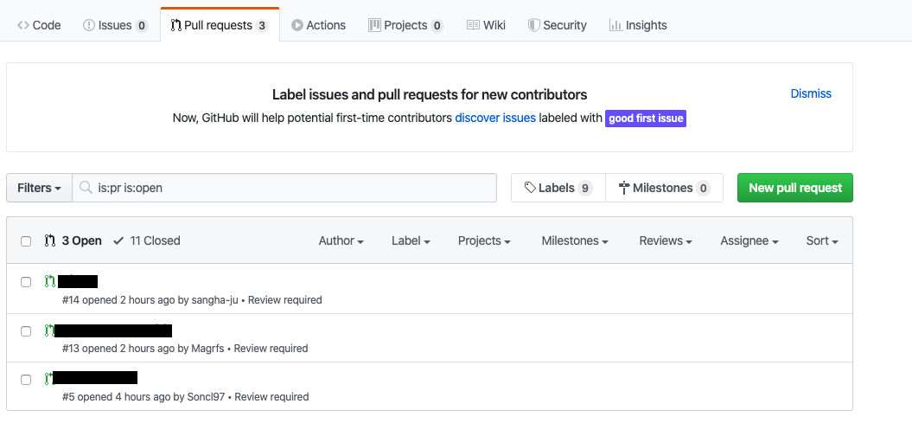
Task: Show the 11 Closed pull requests
Action: (147, 240)
